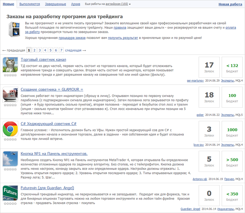This screenshot has width=245, height=213.
Task: Open the Архив tab
Action: (76, 4)
